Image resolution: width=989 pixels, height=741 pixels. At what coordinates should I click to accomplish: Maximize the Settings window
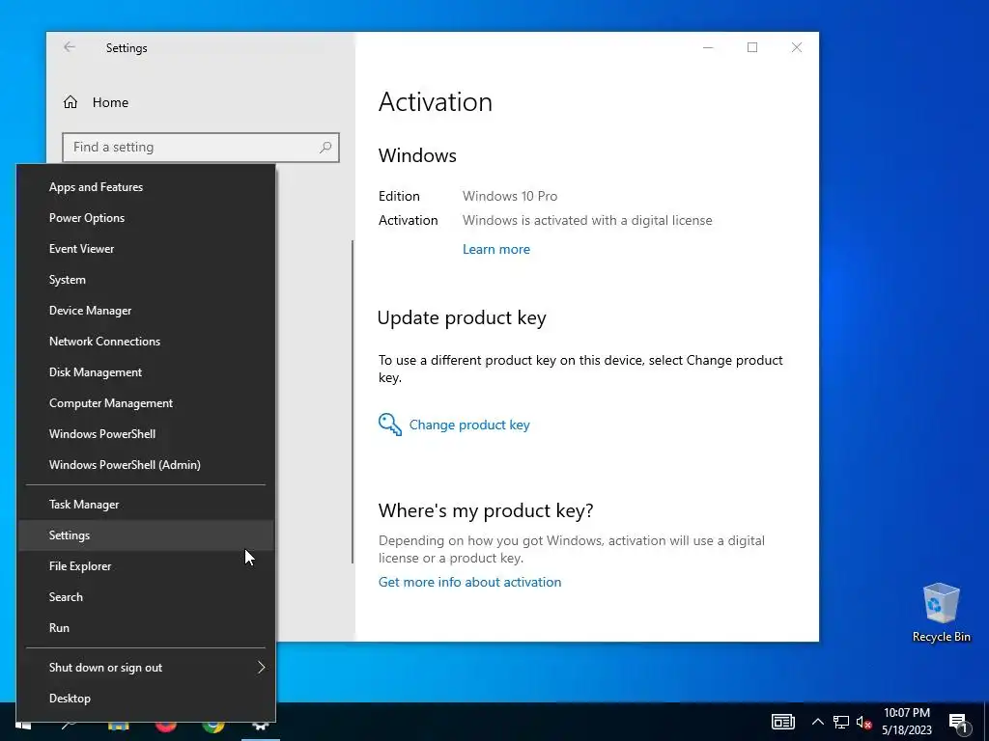pyautogui.click(x=752, y=48)
